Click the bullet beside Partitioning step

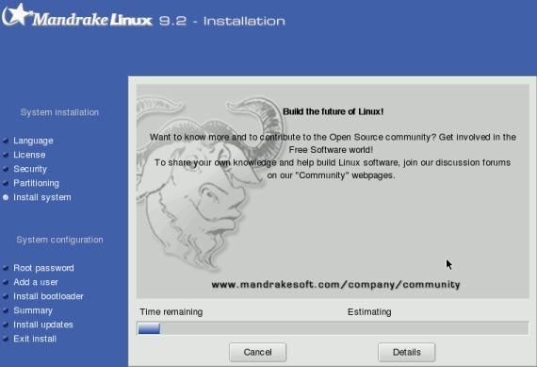pyautogui.click(x=6, y=183)
